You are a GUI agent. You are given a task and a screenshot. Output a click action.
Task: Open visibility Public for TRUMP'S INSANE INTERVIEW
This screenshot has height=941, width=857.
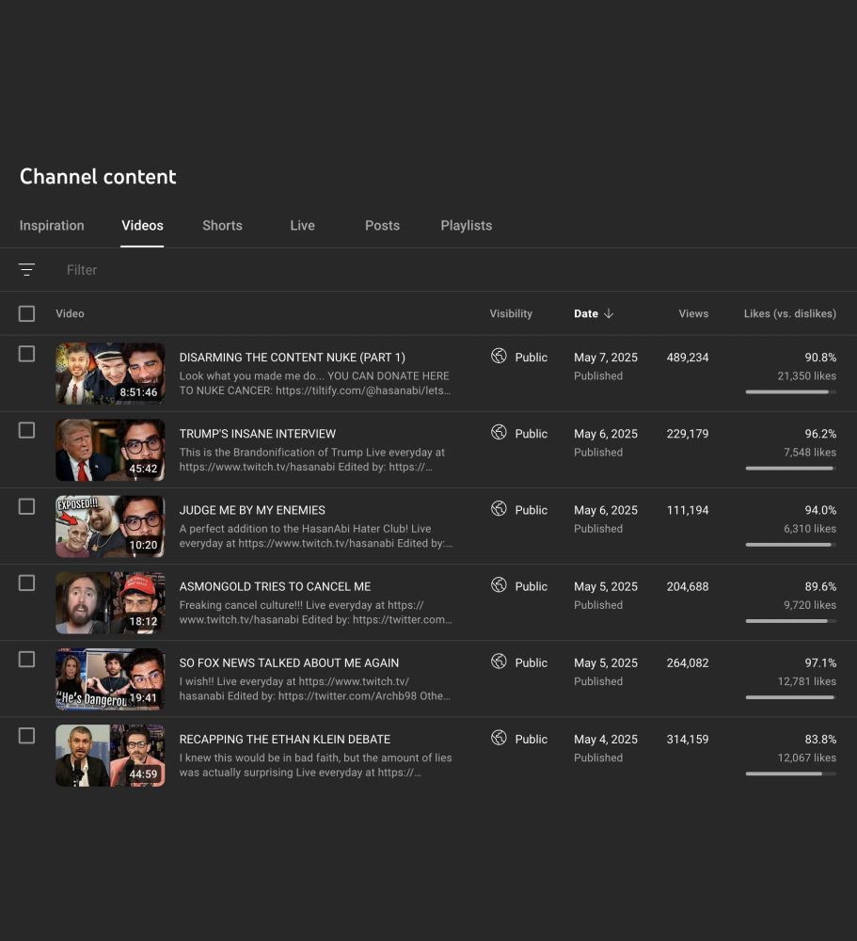coord(532,433)
